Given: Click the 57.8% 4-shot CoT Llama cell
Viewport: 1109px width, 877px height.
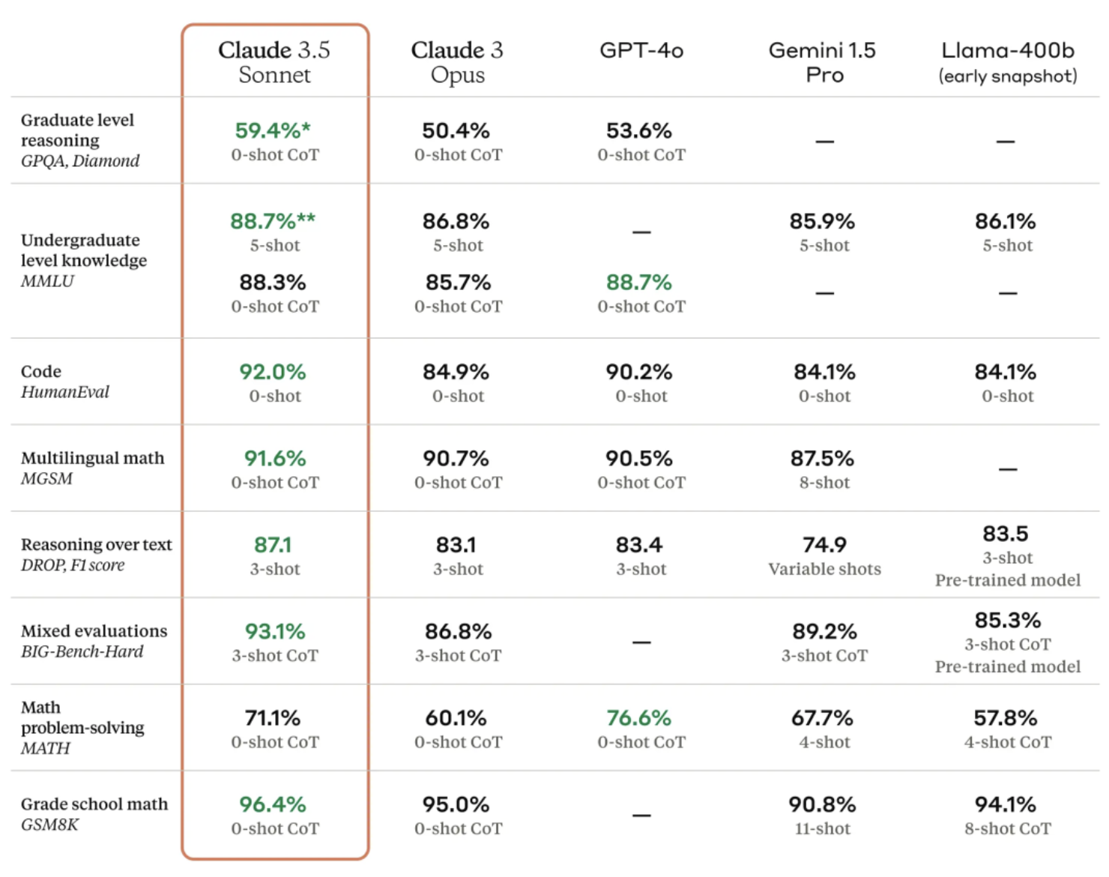Looking at the screenshot, I should (x=1006, y=728).
